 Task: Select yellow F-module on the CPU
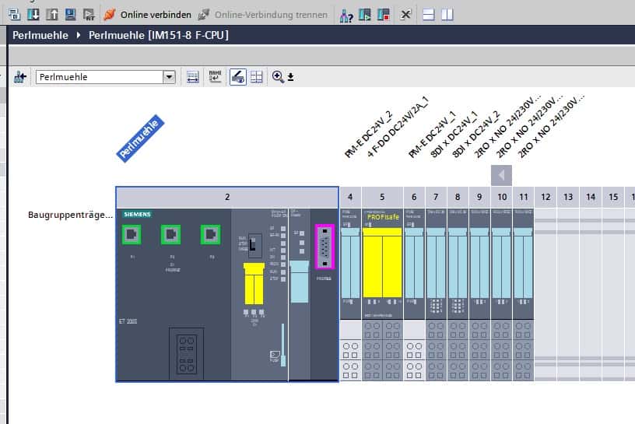(254, 284)
